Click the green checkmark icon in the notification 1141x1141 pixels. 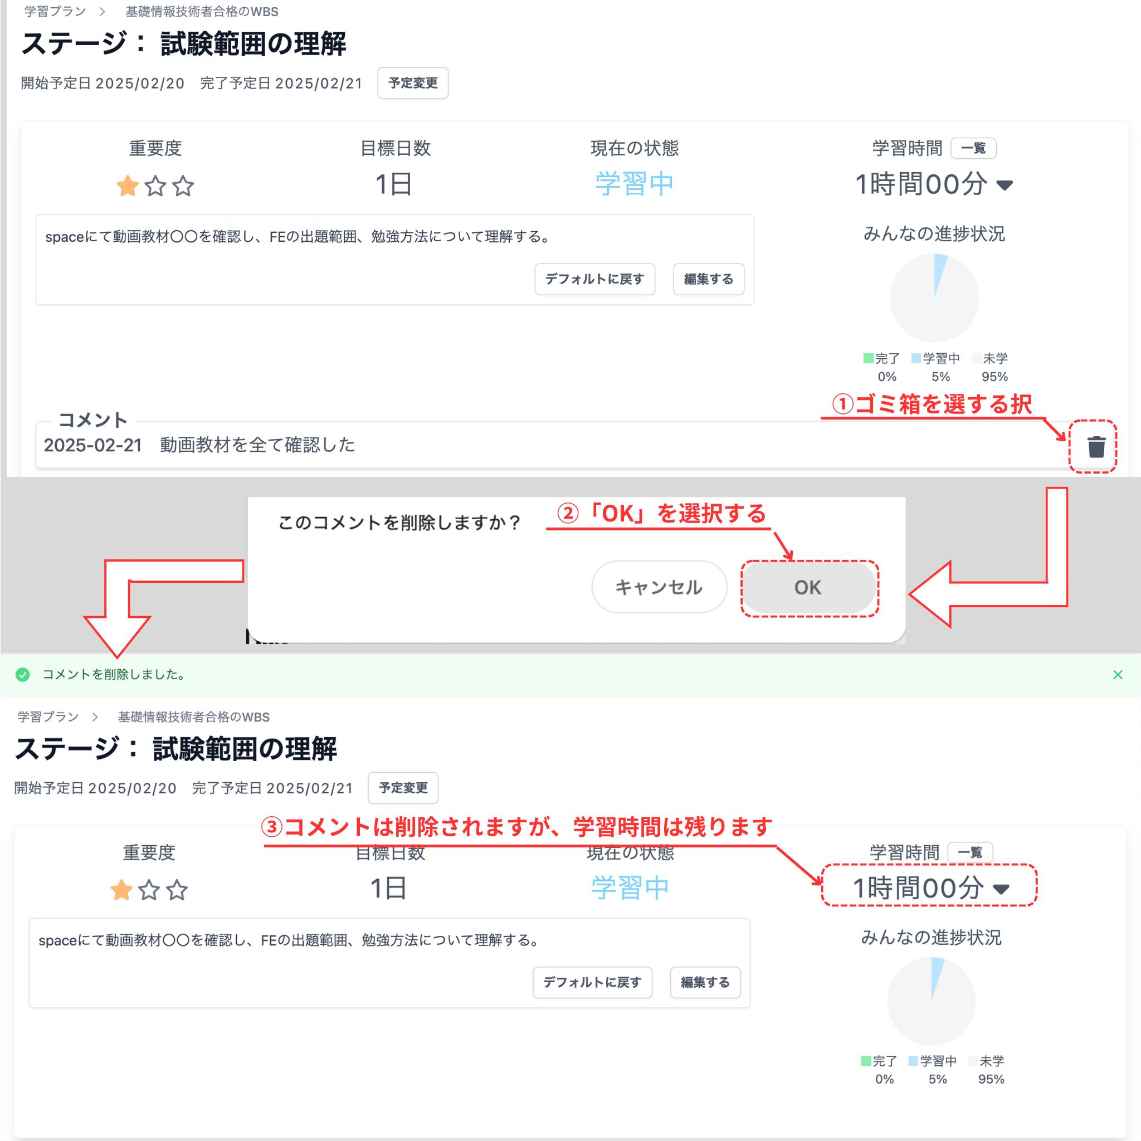pyautogui.click(x=23, y=675)
